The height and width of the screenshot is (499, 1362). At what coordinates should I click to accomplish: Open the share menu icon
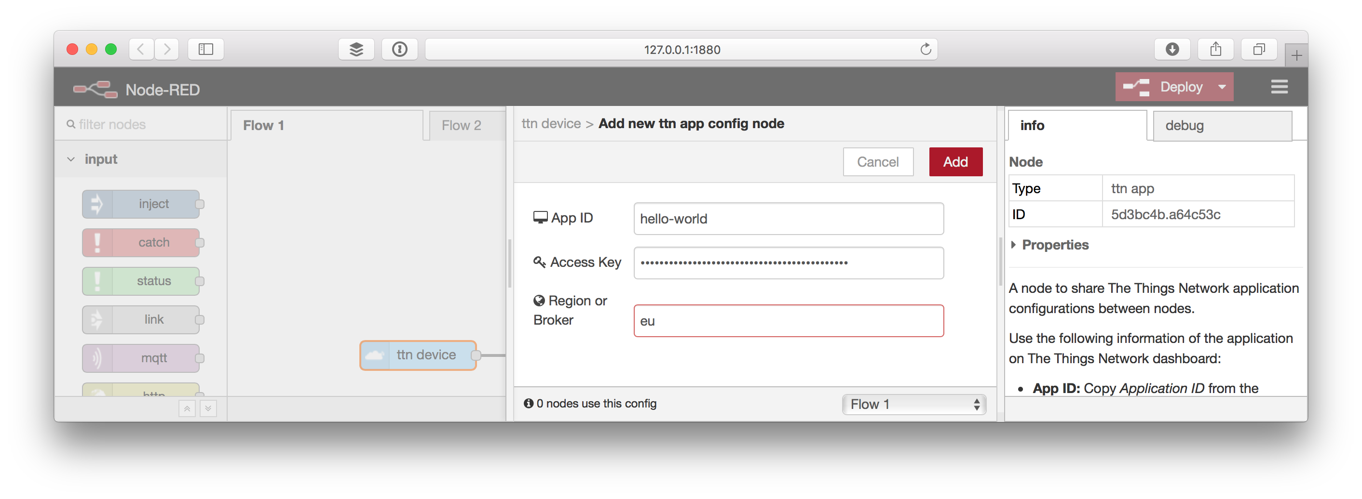[1215, 49]
